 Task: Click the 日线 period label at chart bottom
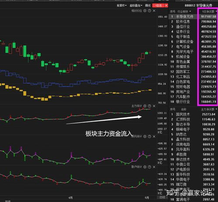[x=162, y=197]
